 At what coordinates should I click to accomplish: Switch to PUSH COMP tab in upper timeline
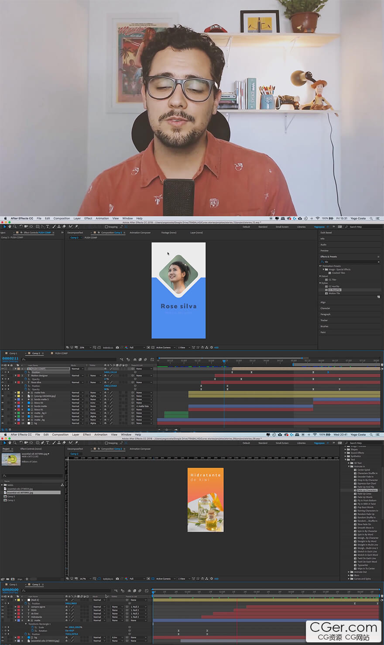click(x=61, y=353)
